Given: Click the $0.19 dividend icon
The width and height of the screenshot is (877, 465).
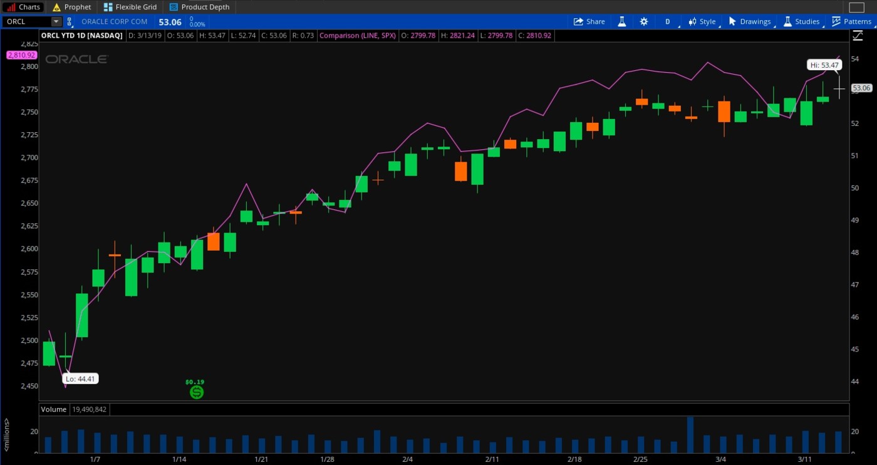Looking at the screenshot, I should 197,392.
